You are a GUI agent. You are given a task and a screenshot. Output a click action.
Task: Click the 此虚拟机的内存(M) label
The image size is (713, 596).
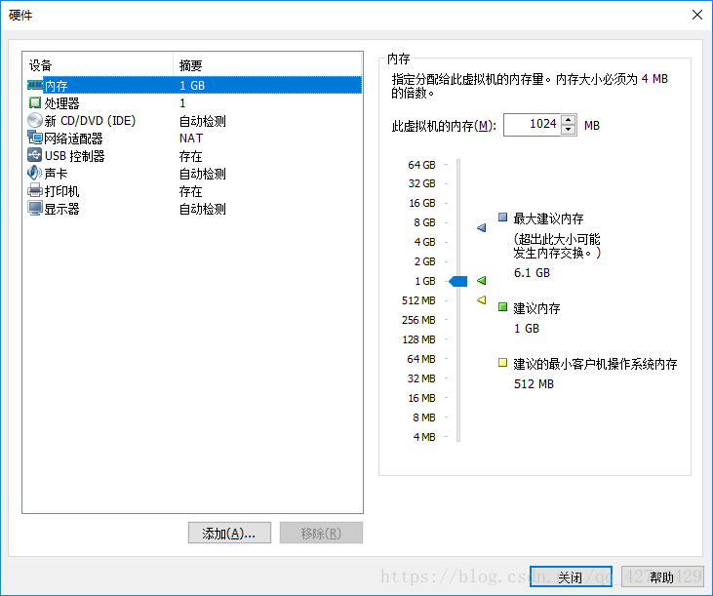(x=444, y=126)
